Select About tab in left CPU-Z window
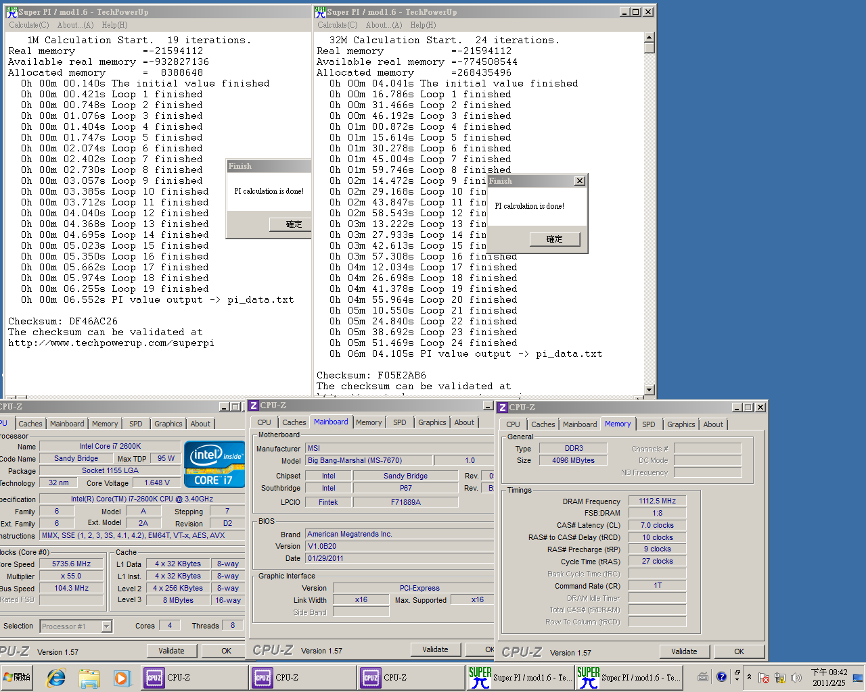Image resolution: width=866 pixels, height=692 pixels. [x=200, y=424]
